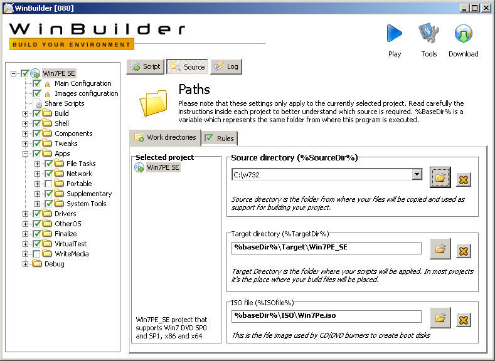Browse for Target directory folder
495x361 pixels.
pos(440,249)
